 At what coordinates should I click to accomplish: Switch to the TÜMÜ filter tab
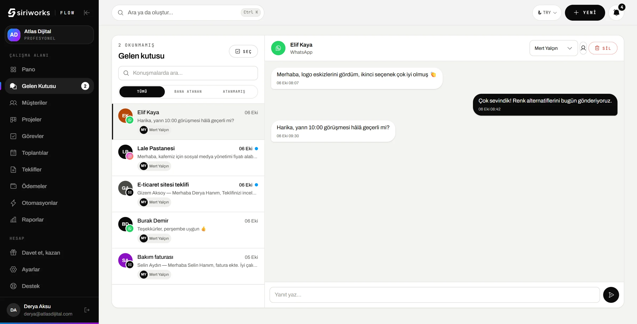142,91
